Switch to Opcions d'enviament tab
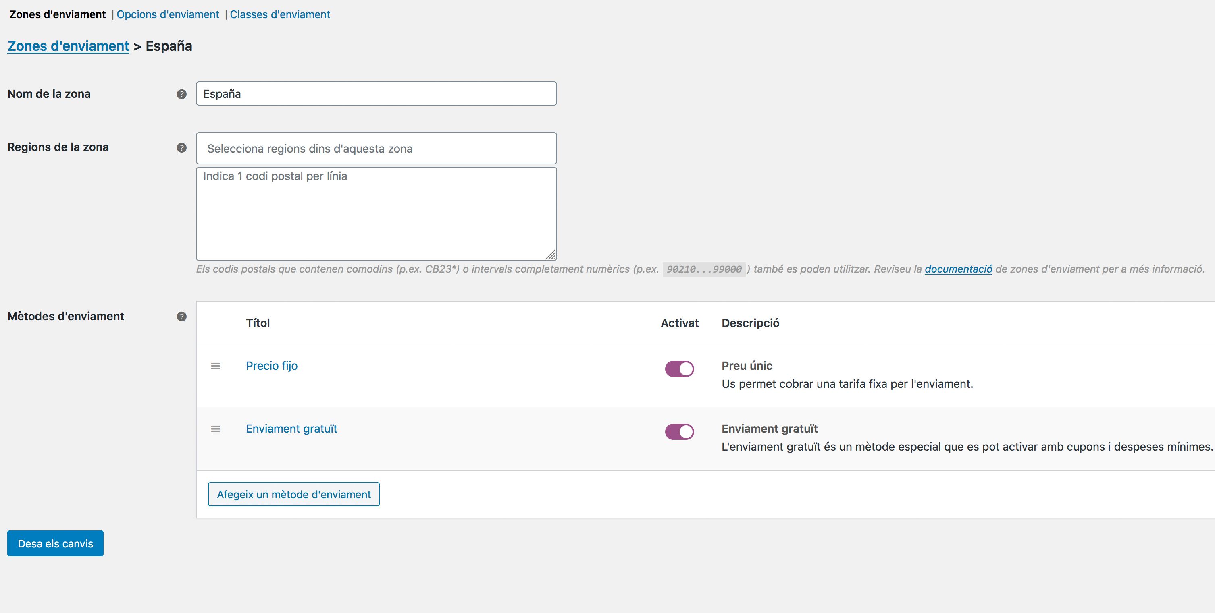Screen dimensions: 1215x613 (168, 14)
